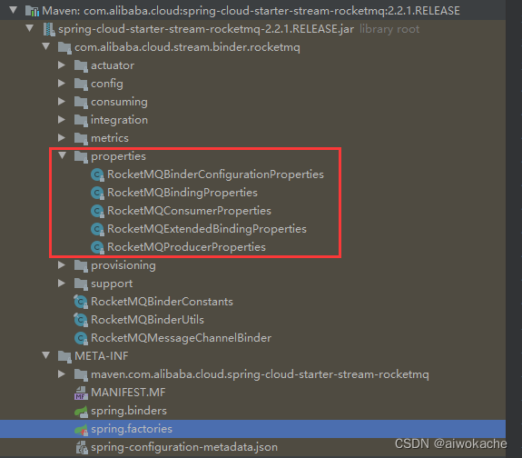Click class icon of RocketMQMessageChannelBinder
The height and width of the screenshot is (458, 522).
coord(81,338)
